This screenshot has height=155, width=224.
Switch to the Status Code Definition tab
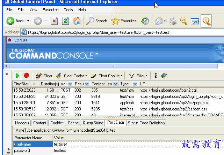(146, 123)
